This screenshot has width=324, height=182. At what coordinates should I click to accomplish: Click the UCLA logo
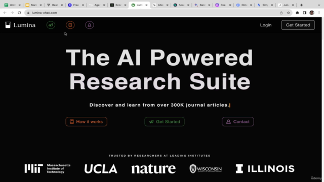click(x=101, y=169)
